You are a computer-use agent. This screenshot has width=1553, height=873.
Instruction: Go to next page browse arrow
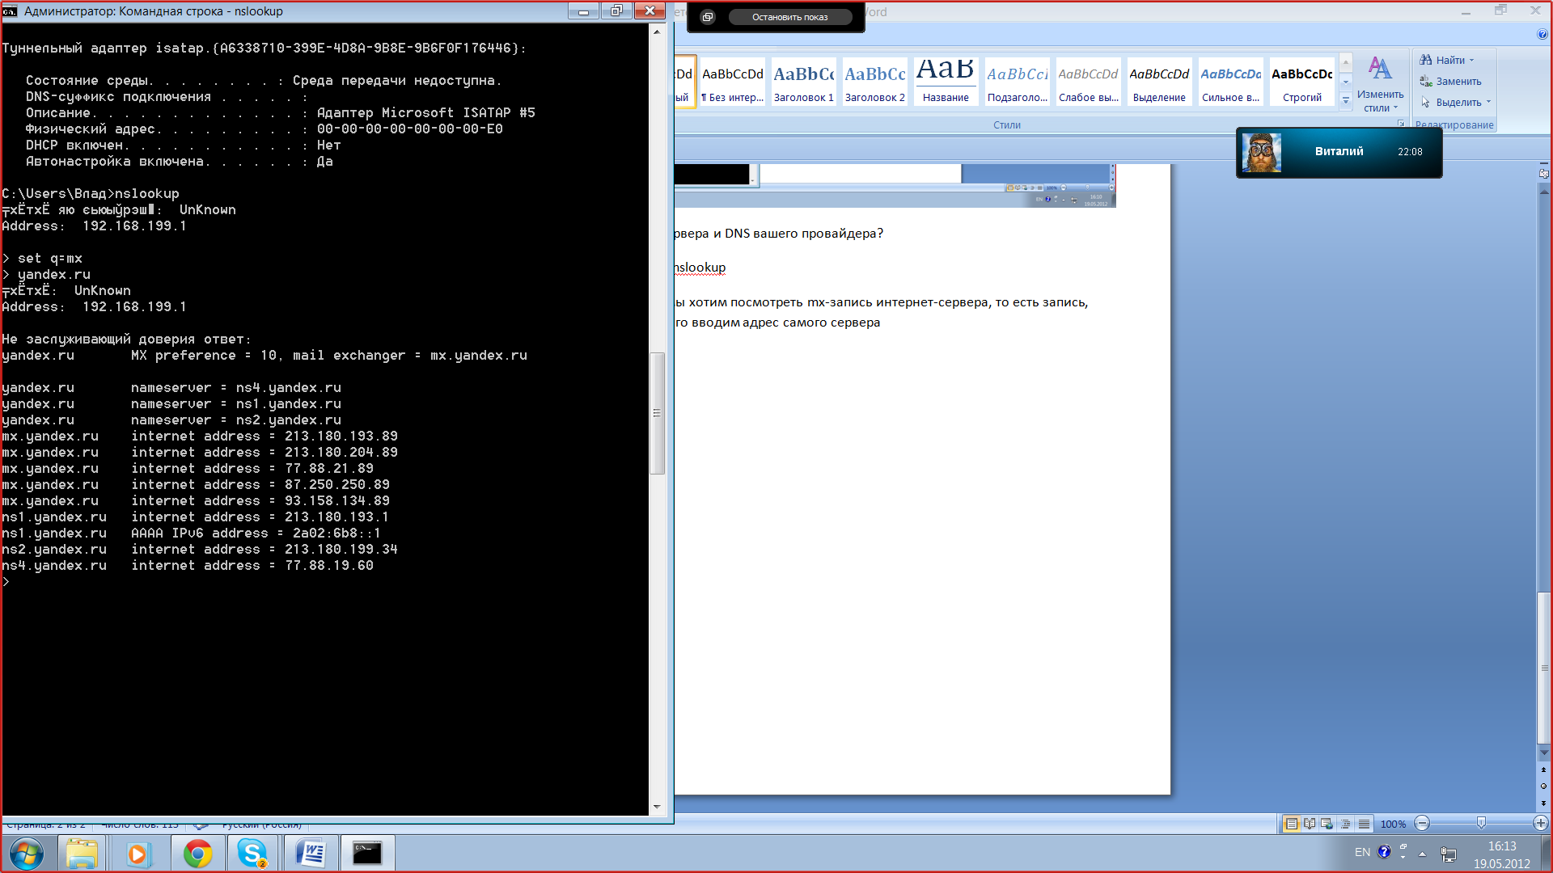point(1543,803)
